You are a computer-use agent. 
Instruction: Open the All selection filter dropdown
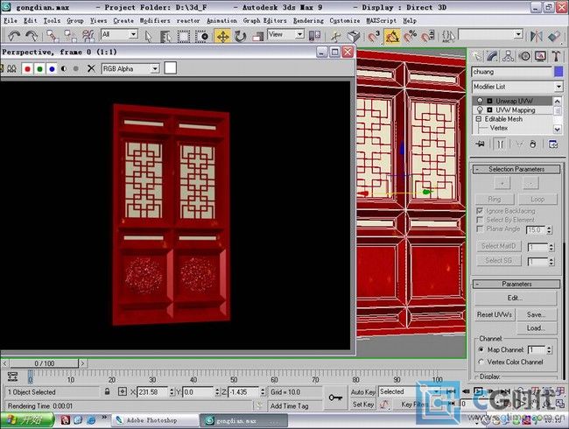134,34
